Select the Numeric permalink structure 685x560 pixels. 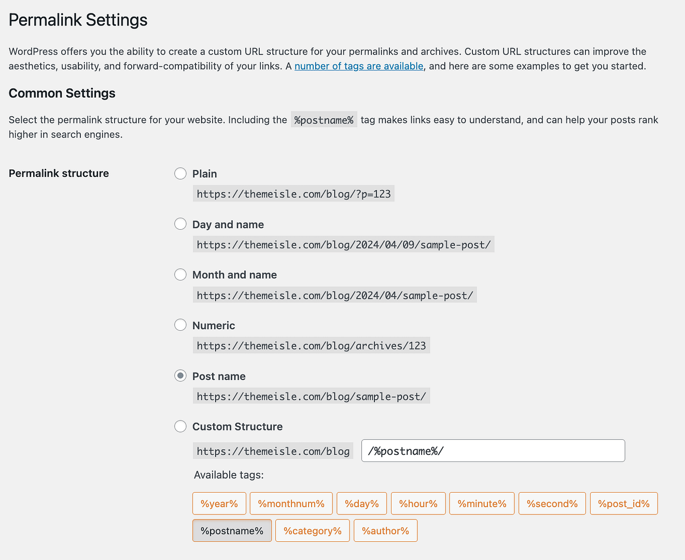point(180,325)
